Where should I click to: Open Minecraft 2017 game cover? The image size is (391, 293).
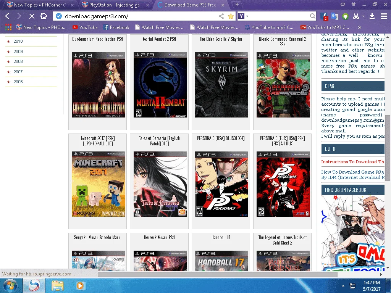99,184
